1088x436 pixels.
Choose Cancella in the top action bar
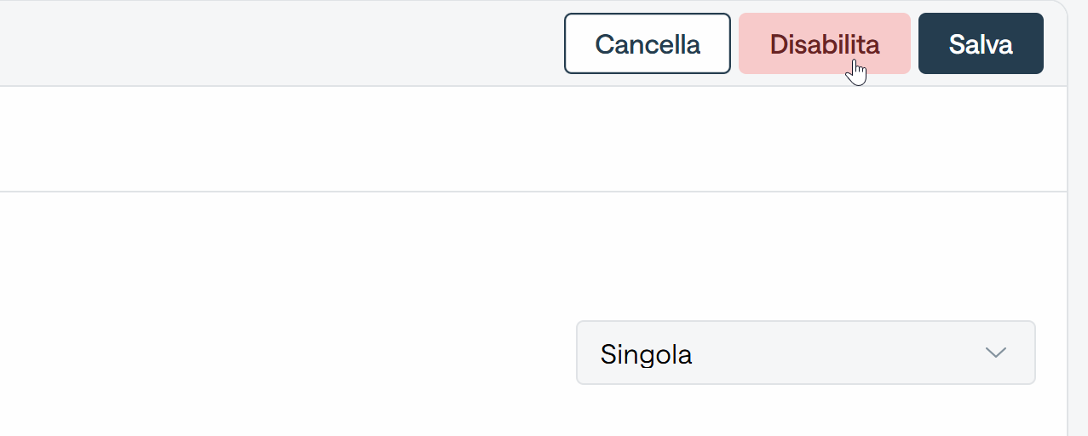[648, 43]
